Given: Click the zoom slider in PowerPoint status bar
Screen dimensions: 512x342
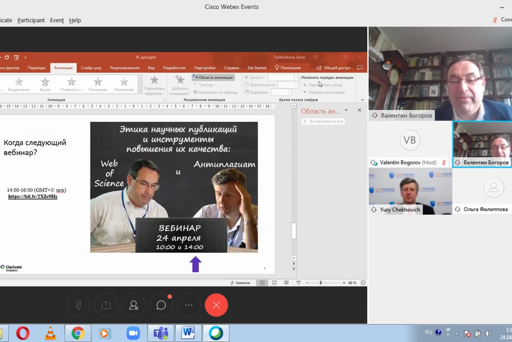Looking at the screenshot, I should (320, 283).
